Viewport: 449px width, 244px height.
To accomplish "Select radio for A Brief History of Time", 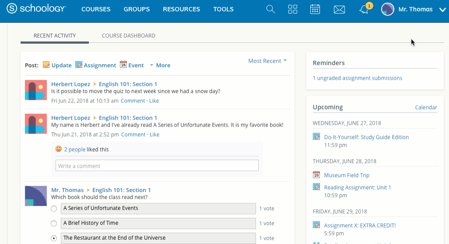I will [54, 223].
